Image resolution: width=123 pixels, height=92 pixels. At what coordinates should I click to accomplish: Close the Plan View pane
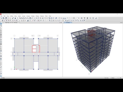click(x=61, y=22)
